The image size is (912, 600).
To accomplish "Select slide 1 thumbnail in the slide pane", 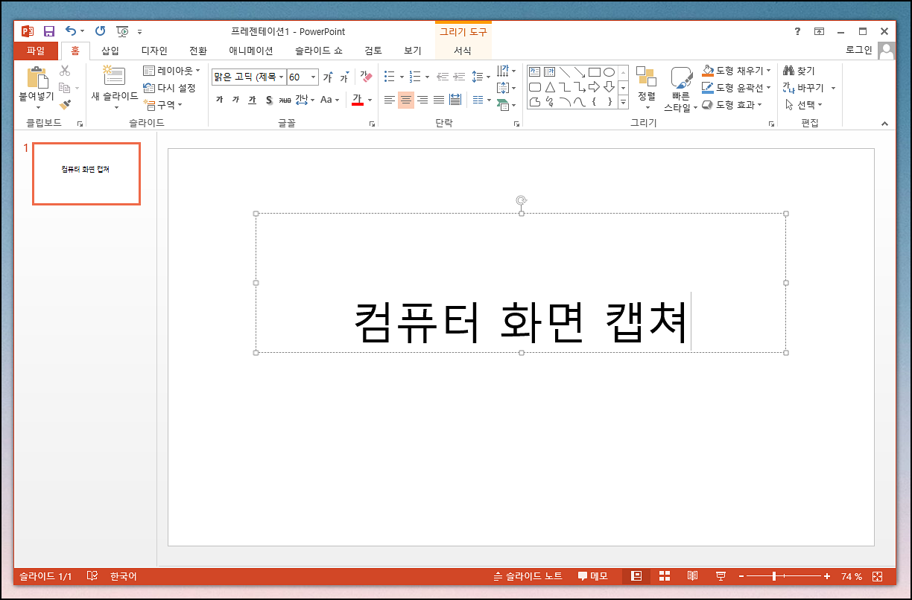I will tap(86, 173).
